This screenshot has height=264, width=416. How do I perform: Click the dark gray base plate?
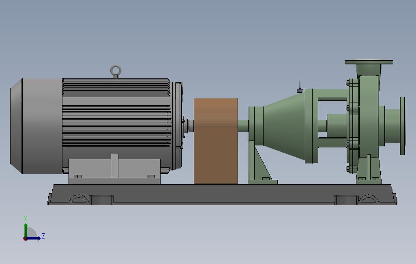coord(222,195)
